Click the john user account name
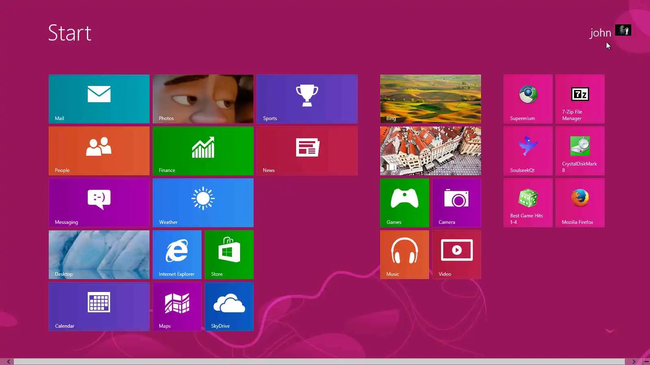Viewport: 650px width, 365px height. point(600,33)
